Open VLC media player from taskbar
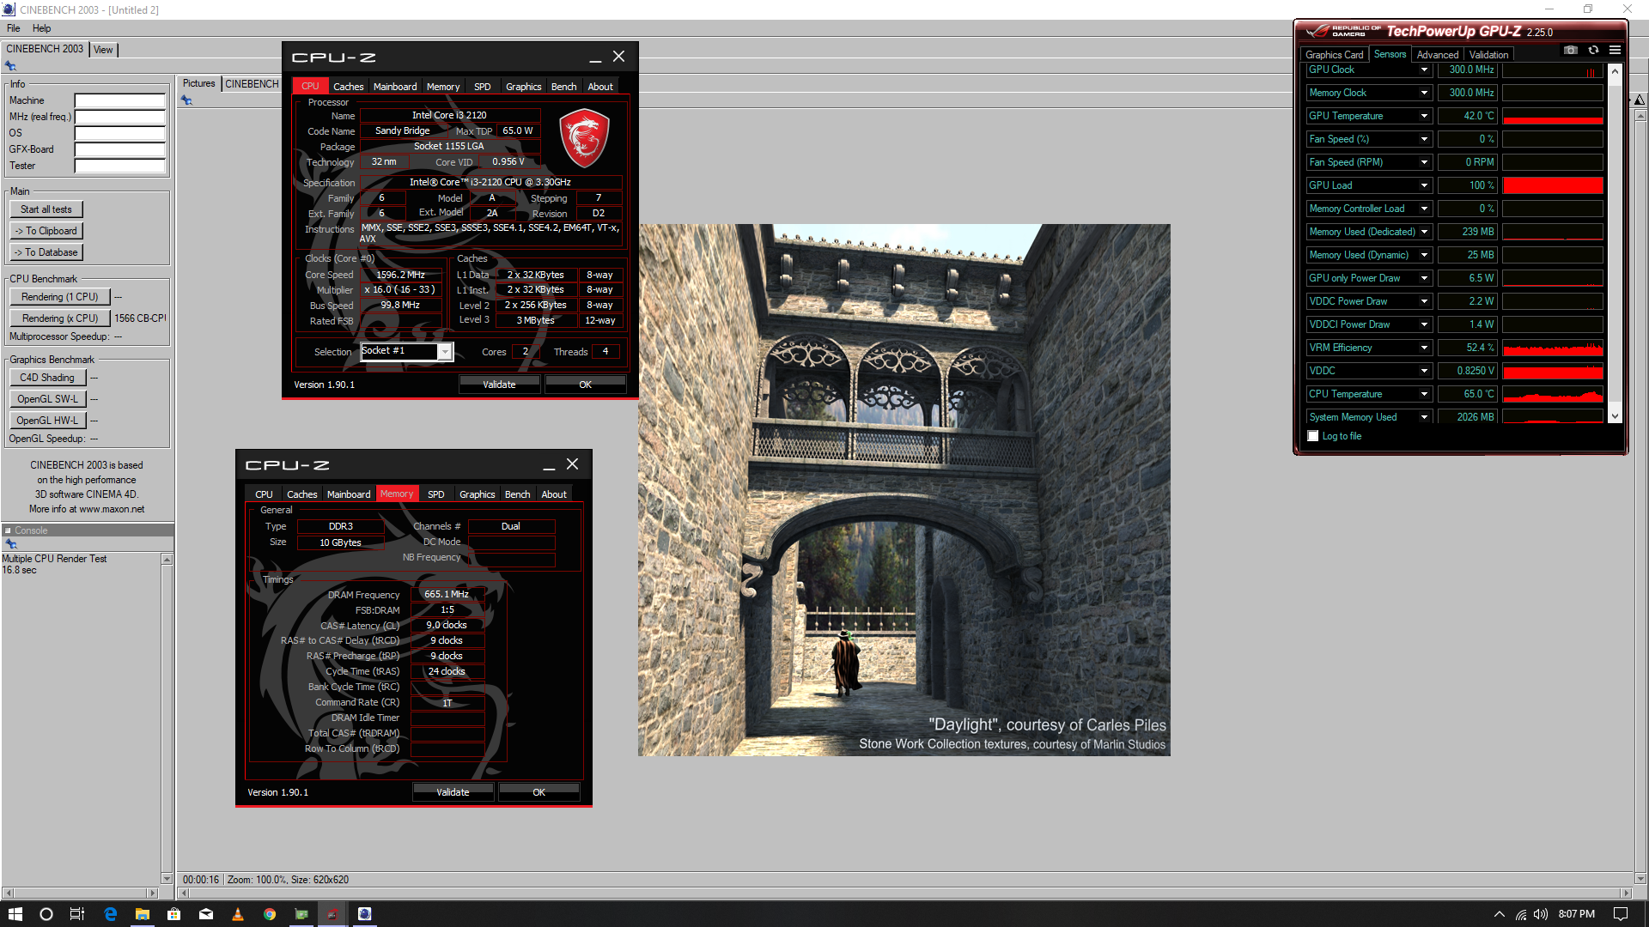Image resolution: width=1649 pixels, height=927 pixels. [238, 914]
